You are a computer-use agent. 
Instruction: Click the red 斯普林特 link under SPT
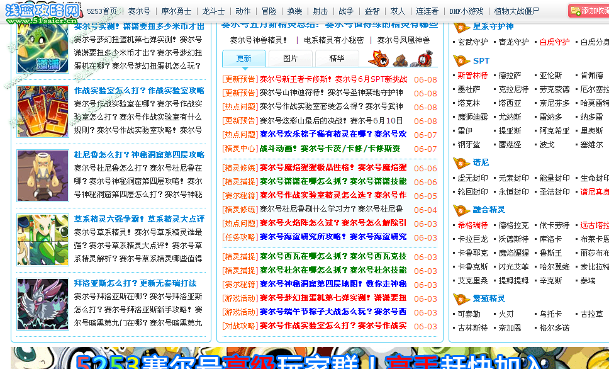point(472,76)
